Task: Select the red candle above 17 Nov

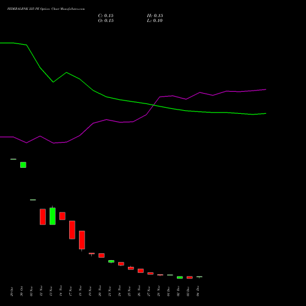Action: click(72, 229)
